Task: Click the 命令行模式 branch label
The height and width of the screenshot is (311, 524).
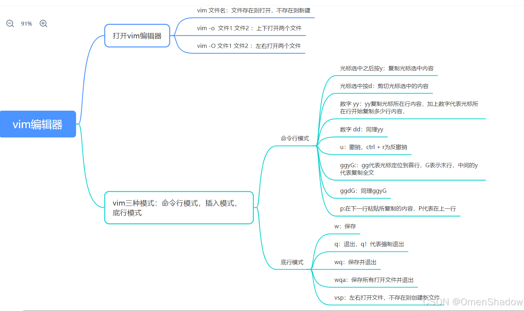Action: 295,138
